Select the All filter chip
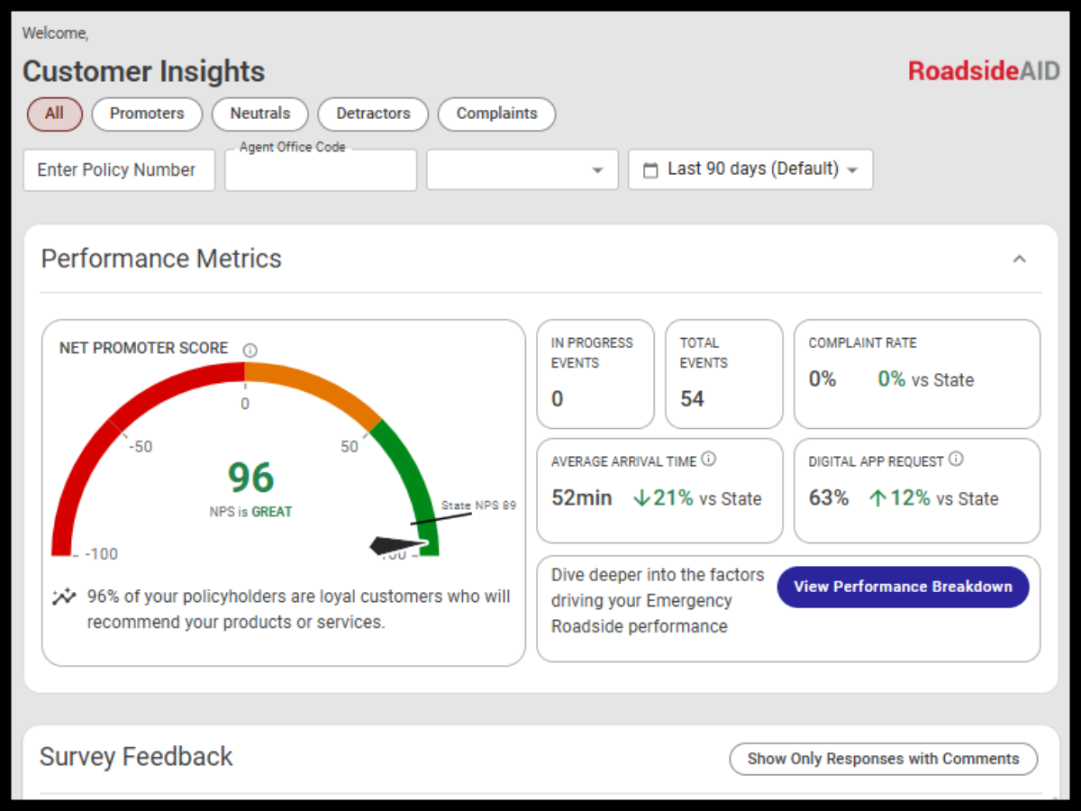The height and width of the screenshot is (811, 1081). (54, 114)
